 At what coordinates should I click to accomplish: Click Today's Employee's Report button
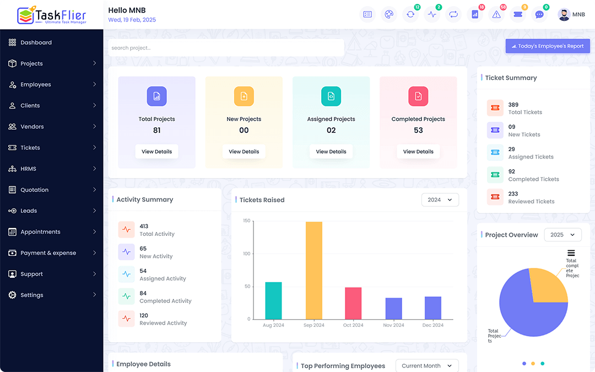click(x=548, y=46)
